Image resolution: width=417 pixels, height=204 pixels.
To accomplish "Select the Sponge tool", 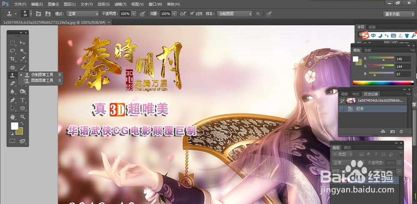I will tap(23, 91).
